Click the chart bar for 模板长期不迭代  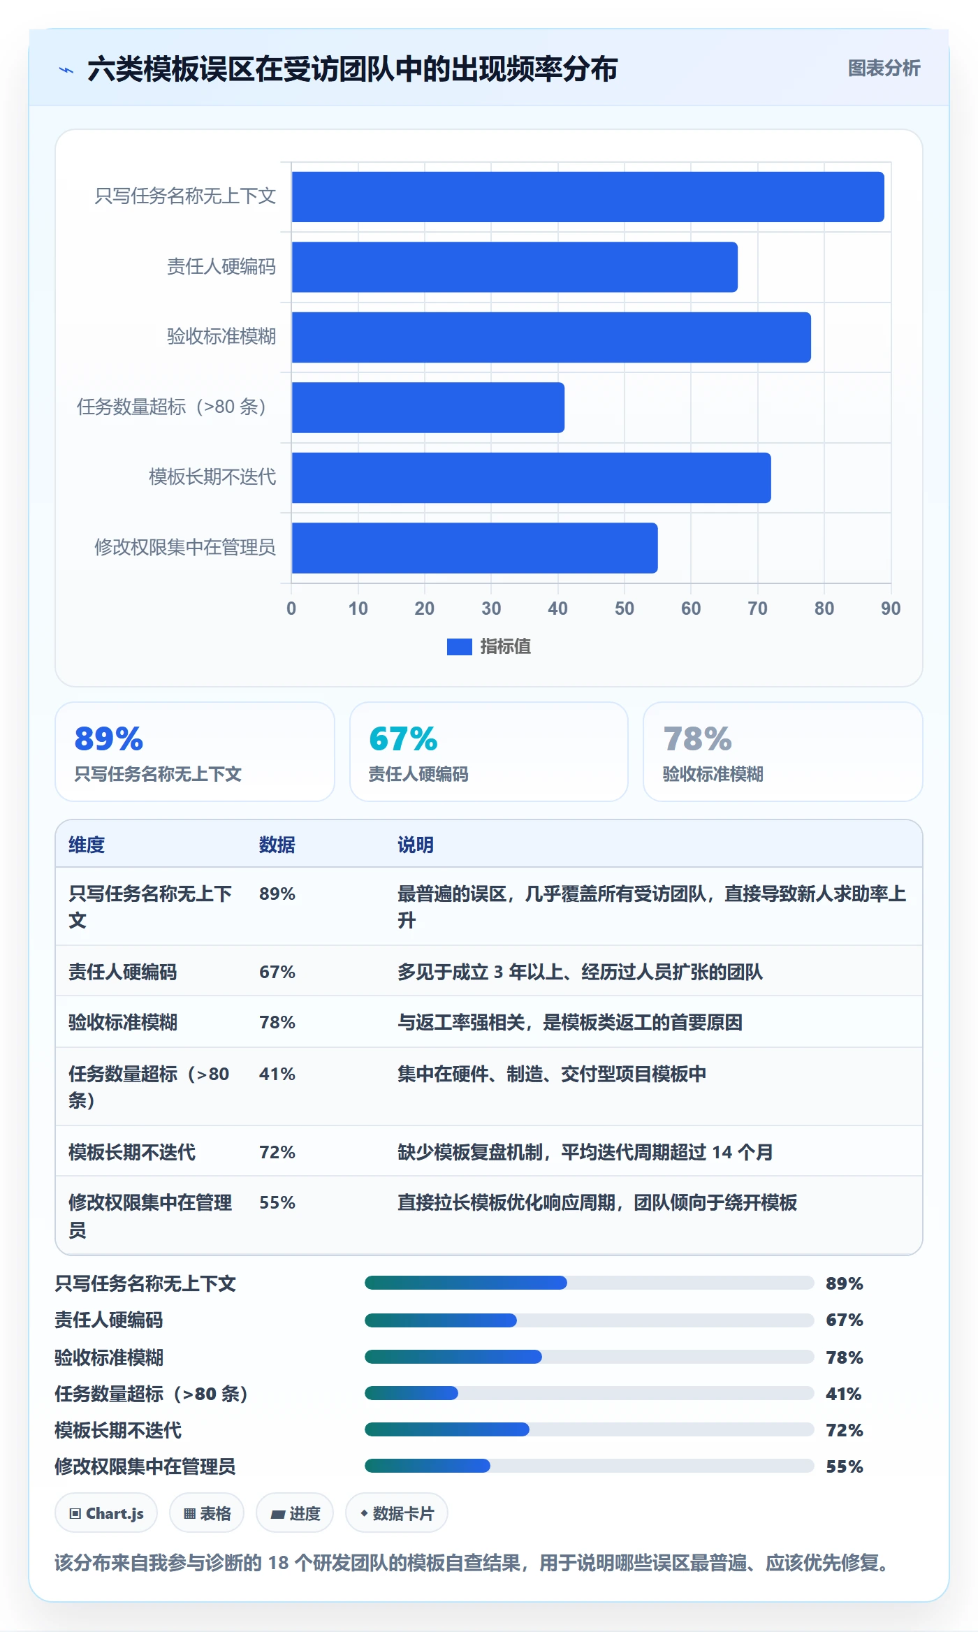(x=531, y=478)
